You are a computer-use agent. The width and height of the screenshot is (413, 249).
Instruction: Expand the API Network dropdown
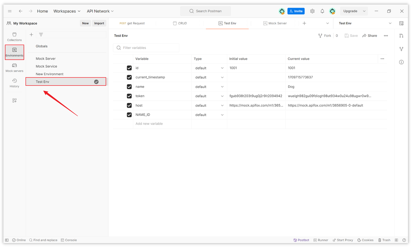pos(100,11)
